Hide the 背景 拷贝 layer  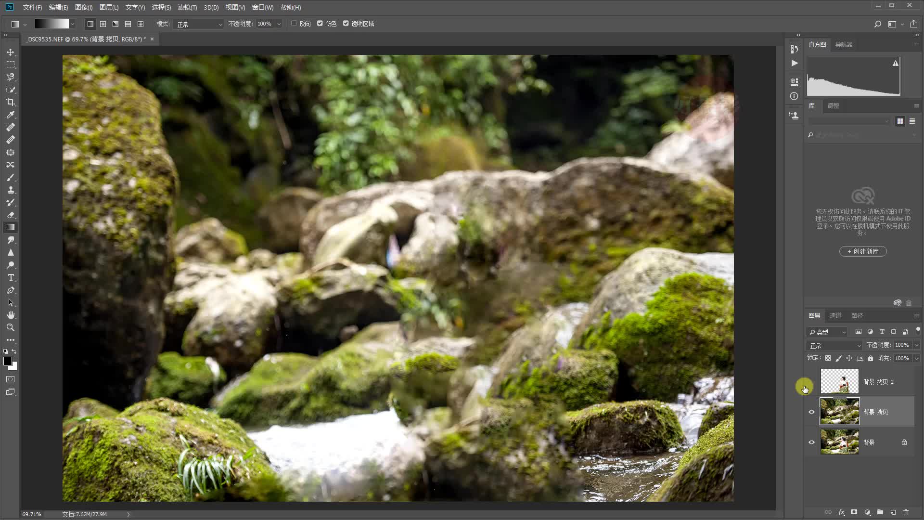pyautogui.click(x=811, y=412)
